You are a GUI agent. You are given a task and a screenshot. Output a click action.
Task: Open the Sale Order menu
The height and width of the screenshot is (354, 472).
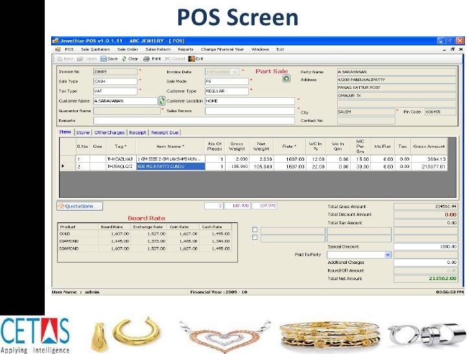click(127, 49)
